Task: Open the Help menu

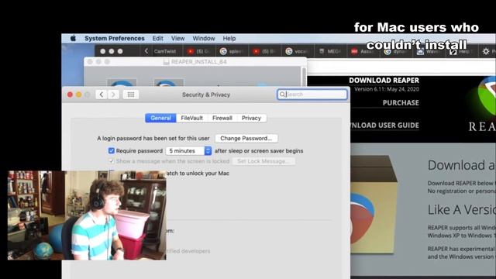Action: 229,38
